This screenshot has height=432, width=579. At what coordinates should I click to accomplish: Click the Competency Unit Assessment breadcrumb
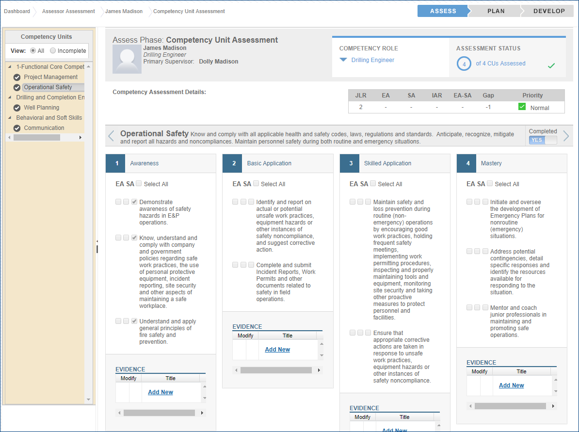(x=189, y=12)
